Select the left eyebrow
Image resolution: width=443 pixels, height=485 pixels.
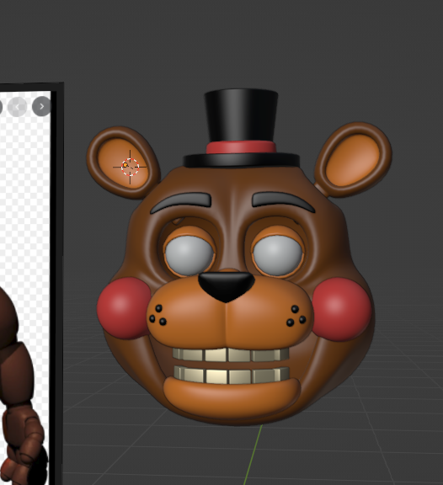pos(181,203)
